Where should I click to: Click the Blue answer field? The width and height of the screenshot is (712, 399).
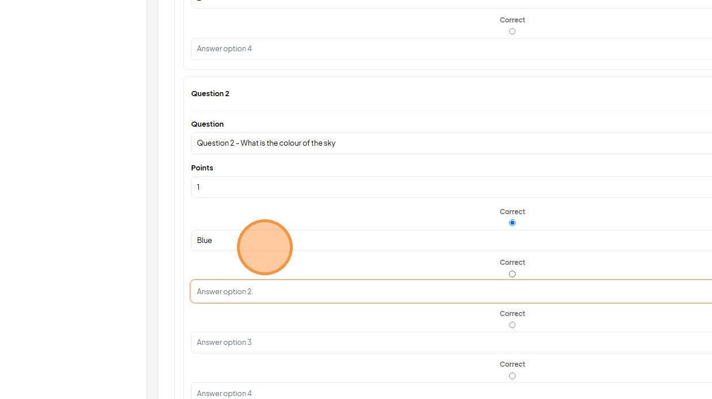[451, 240]
